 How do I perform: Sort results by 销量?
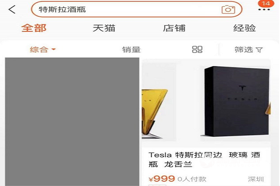tap(131, 49)
